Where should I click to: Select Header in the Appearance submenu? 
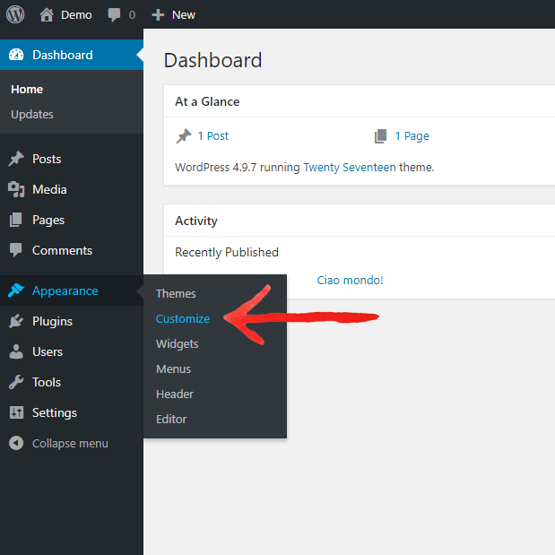pos(175,394)
